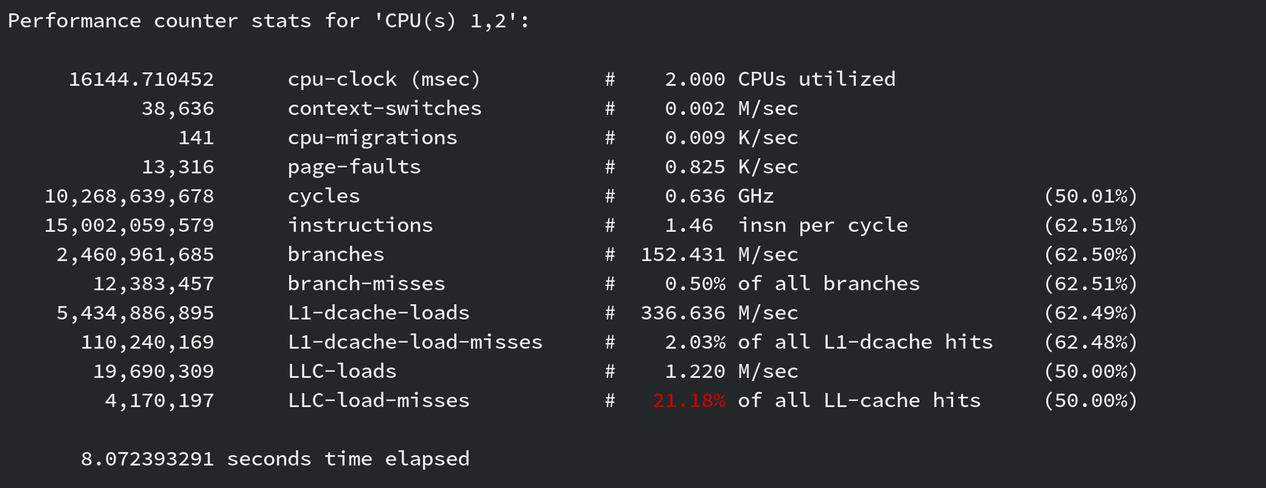
Task: Click the branch-misses event label
Action: point(366,284)
